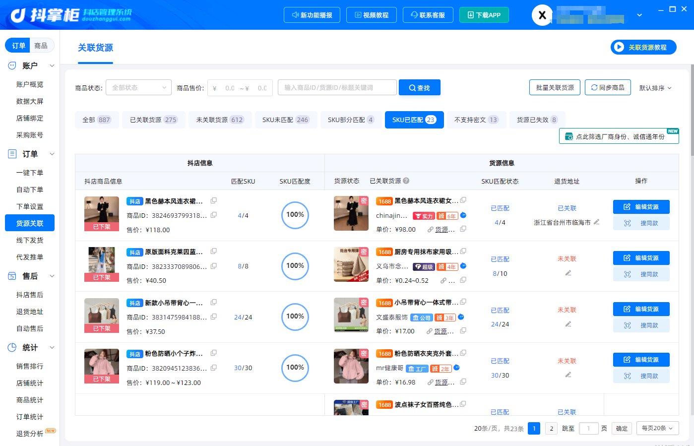Copy title of 黑色赫本风连衣裙 shop product

(x=214, y=200)
